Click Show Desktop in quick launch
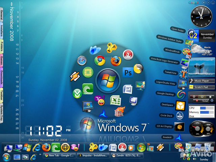 (x=17, y=157)
